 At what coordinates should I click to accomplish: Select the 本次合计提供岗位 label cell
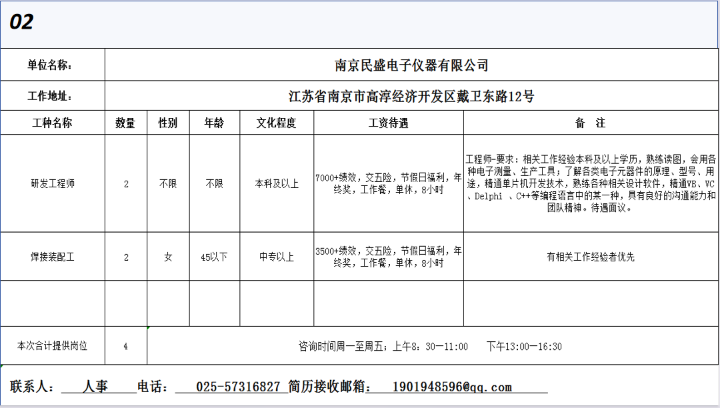click(53, 346)
